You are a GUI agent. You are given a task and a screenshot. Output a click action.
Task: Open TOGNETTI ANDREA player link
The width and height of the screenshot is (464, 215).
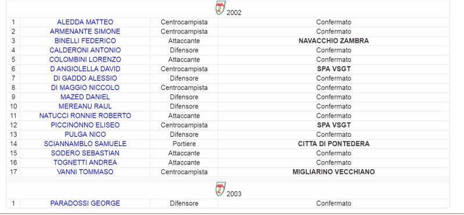tap(85, 163)
